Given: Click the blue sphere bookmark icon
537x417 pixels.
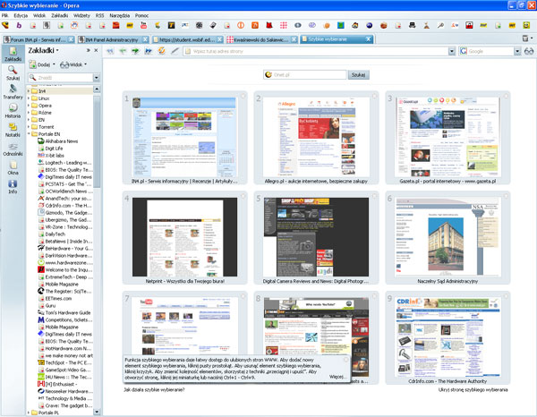Looking at the screenshot, I should 369,25.
